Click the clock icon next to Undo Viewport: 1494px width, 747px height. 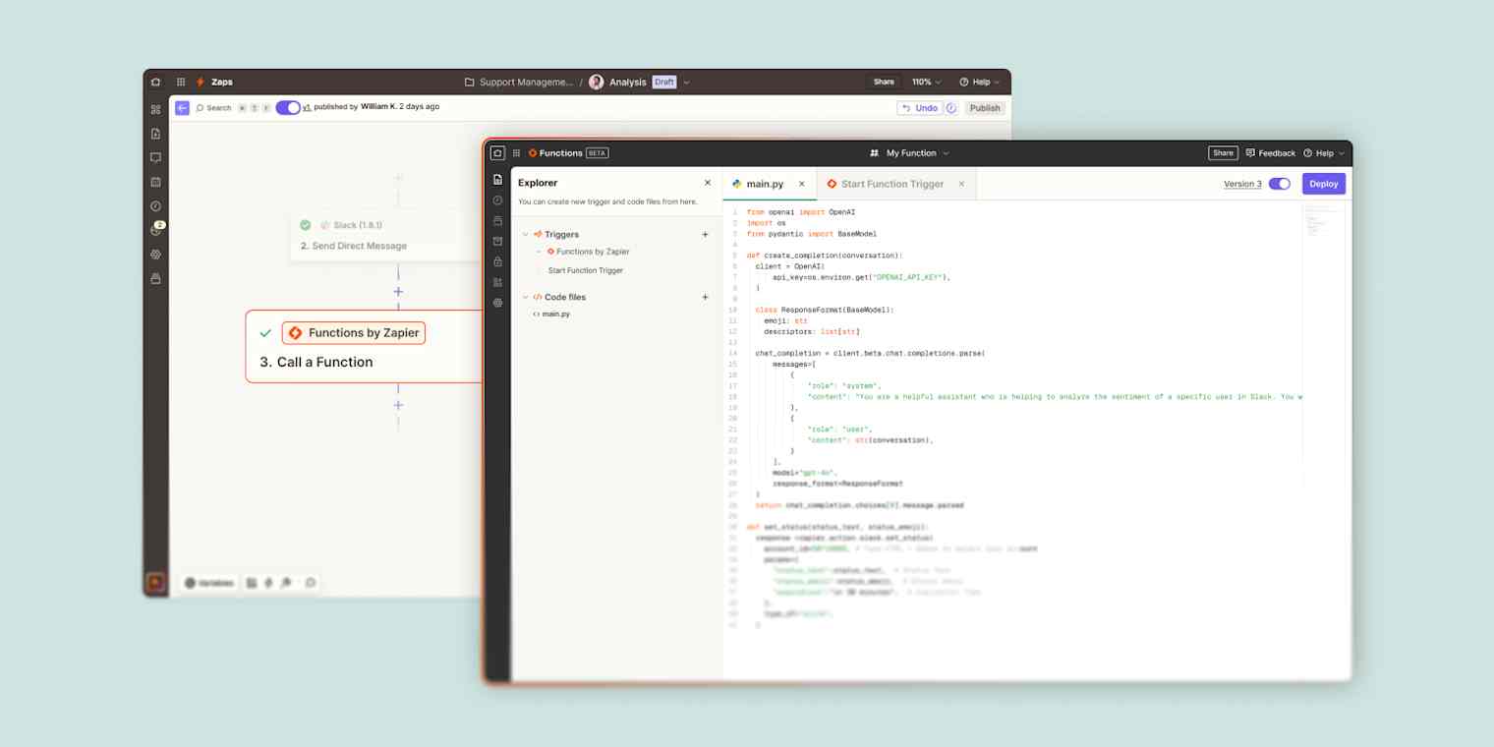click(950, 108)
